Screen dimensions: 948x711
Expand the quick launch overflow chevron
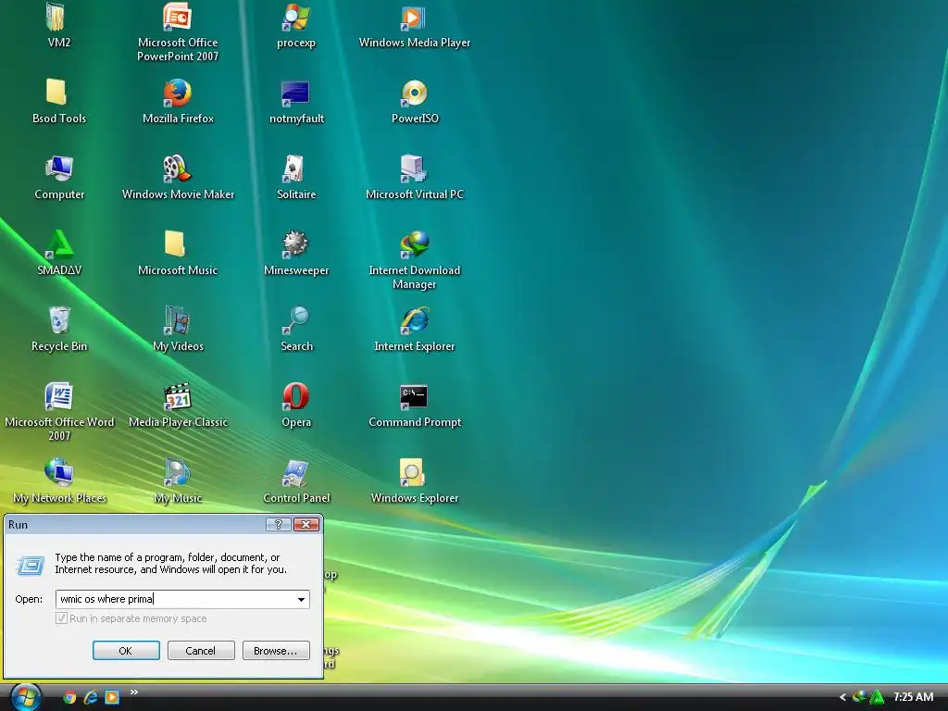tap(134, 692)
